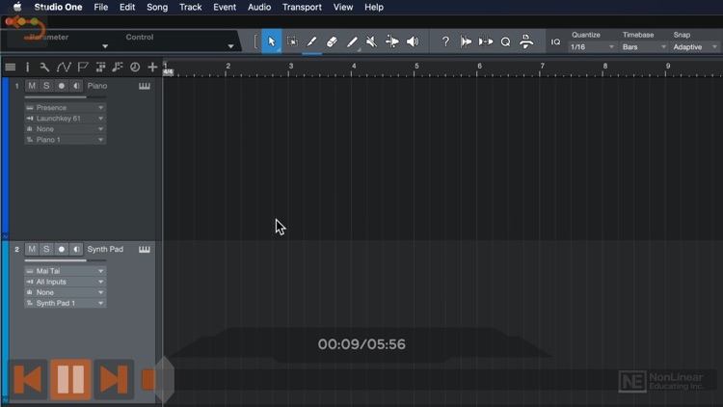Open the Synth Pad 1 layer dropdown
The height and width of the screenshot is (407, 723).
[x=65, y=303]
